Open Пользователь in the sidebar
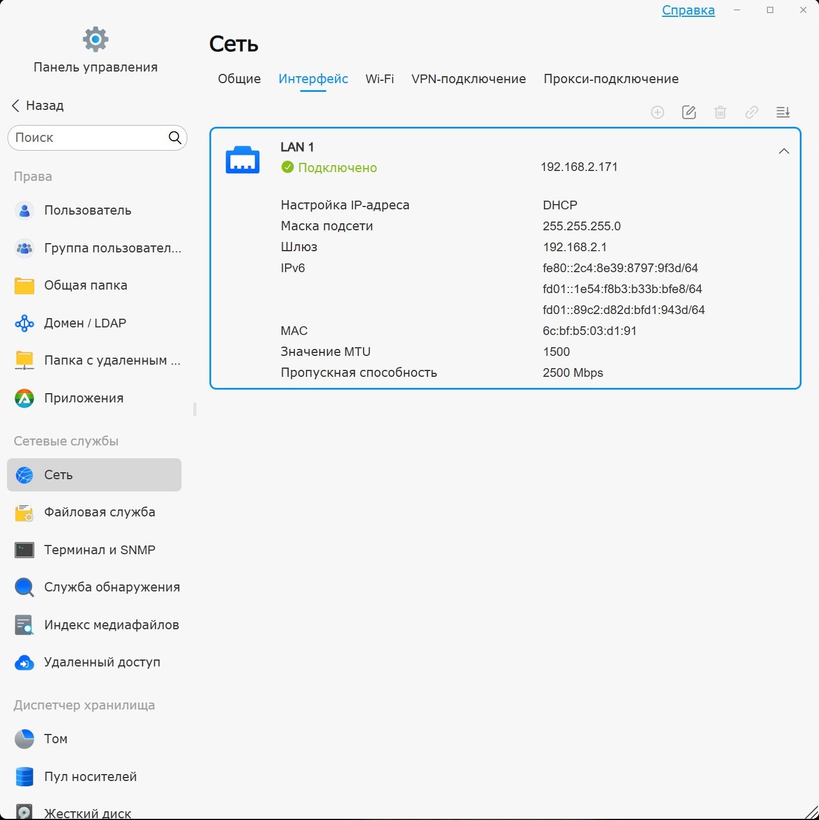Screen dimensions: 819x820 (87, 211)
